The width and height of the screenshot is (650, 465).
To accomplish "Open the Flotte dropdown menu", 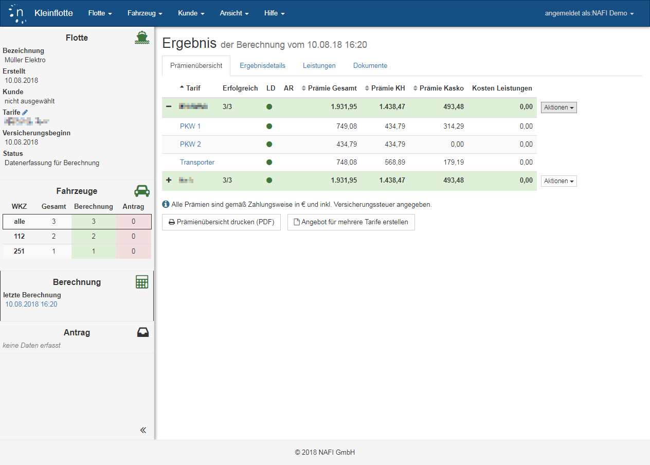I will (x=100, y=13).
